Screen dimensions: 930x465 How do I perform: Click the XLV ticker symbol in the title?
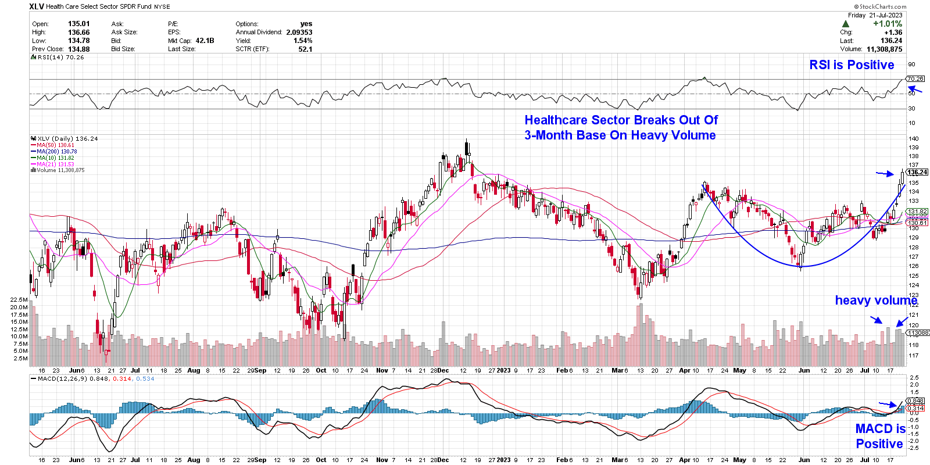[x=37, y=6]
